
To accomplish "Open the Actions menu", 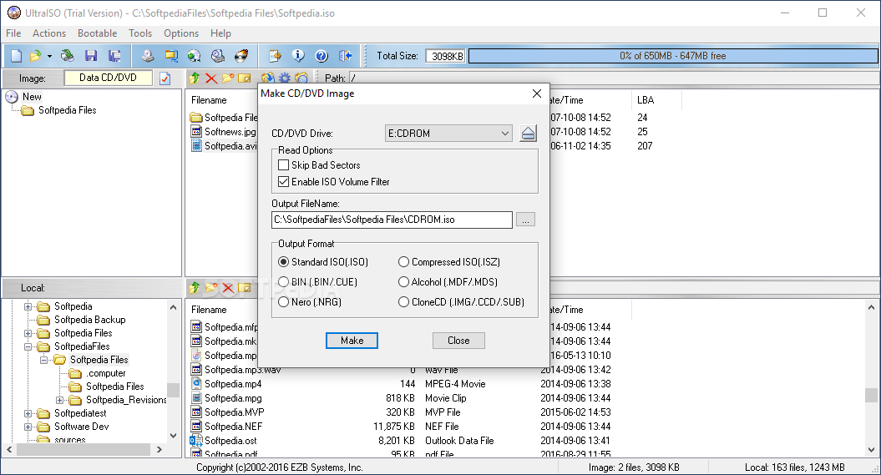I will [x=49, y=33].
